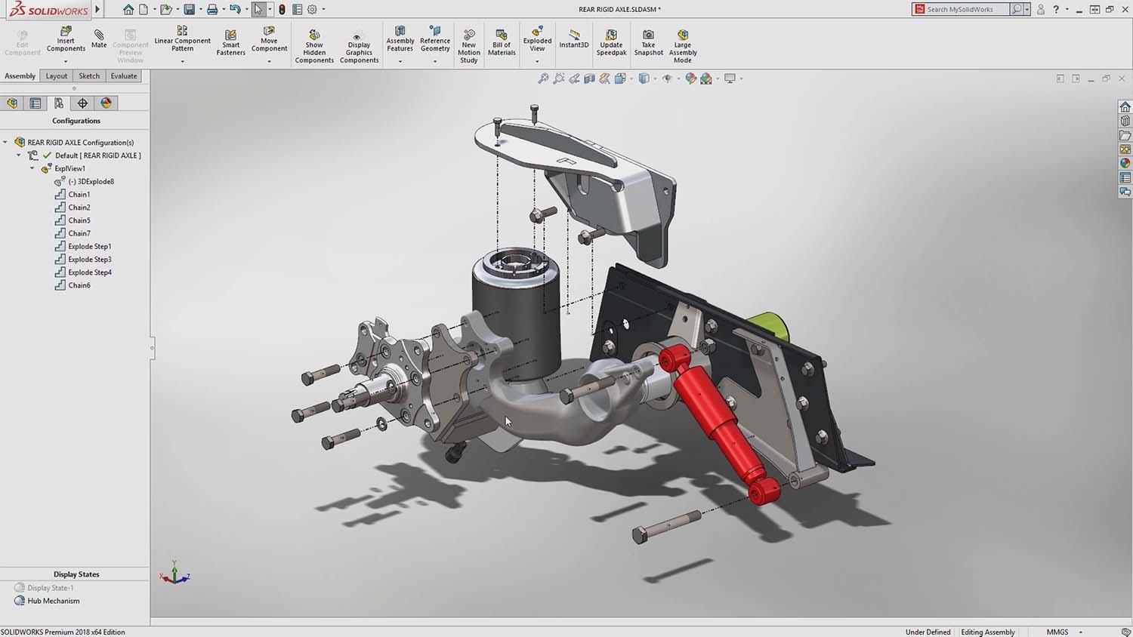This screenshot has width=1133, height=637.
Task: Click Zoom to Fit in the view toolbar
Action: 543,78
